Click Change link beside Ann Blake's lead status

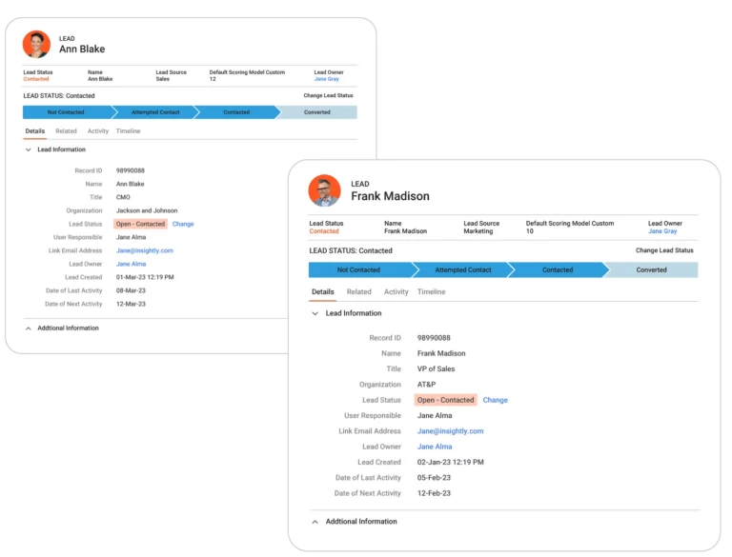183,224
